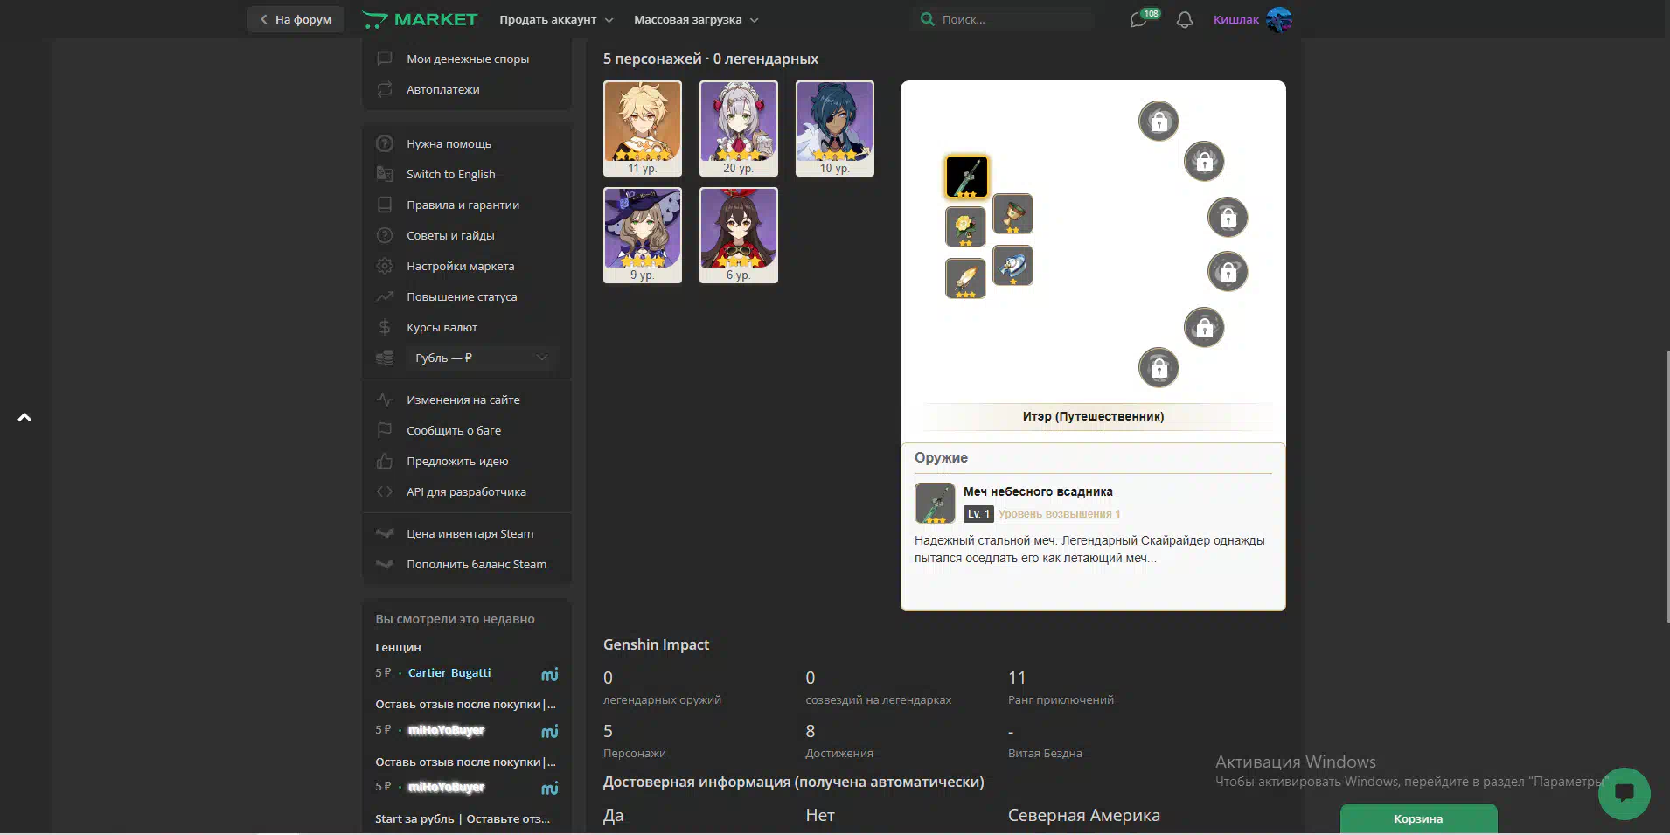Open the notifications bell
This screenshot has height=835, width=1670.
pyautogui.click(x=1184, y=19)
